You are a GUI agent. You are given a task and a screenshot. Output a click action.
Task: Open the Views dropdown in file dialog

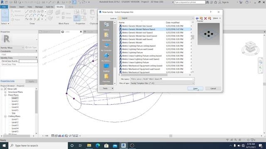click(217, 18)
